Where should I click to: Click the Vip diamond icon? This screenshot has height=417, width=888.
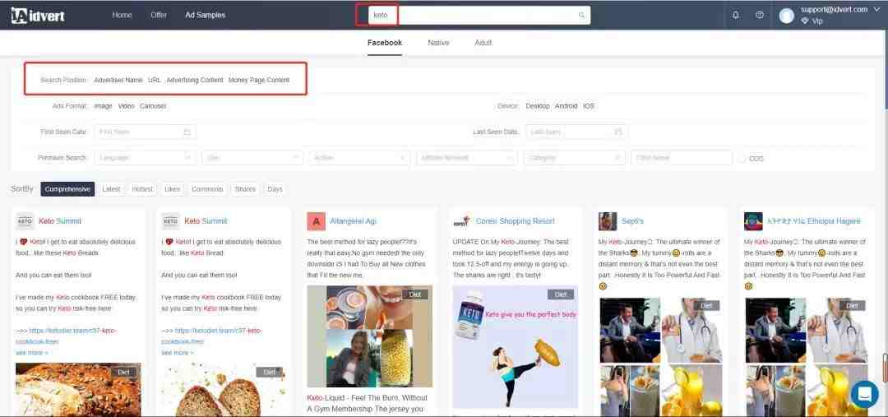pos(804,21)
